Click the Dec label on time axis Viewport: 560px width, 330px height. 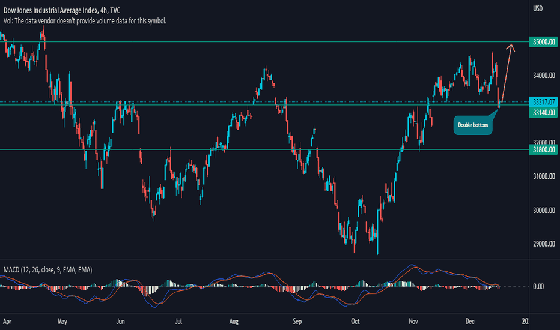pyautogui.click(x=470, y=322)
